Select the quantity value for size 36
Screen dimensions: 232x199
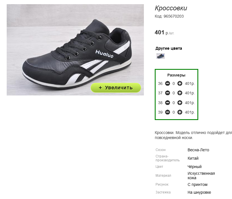[x=173, y=84]
